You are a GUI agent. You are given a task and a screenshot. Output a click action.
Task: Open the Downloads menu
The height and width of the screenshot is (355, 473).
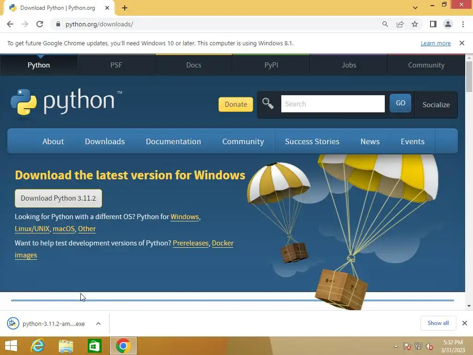[105, 141]
